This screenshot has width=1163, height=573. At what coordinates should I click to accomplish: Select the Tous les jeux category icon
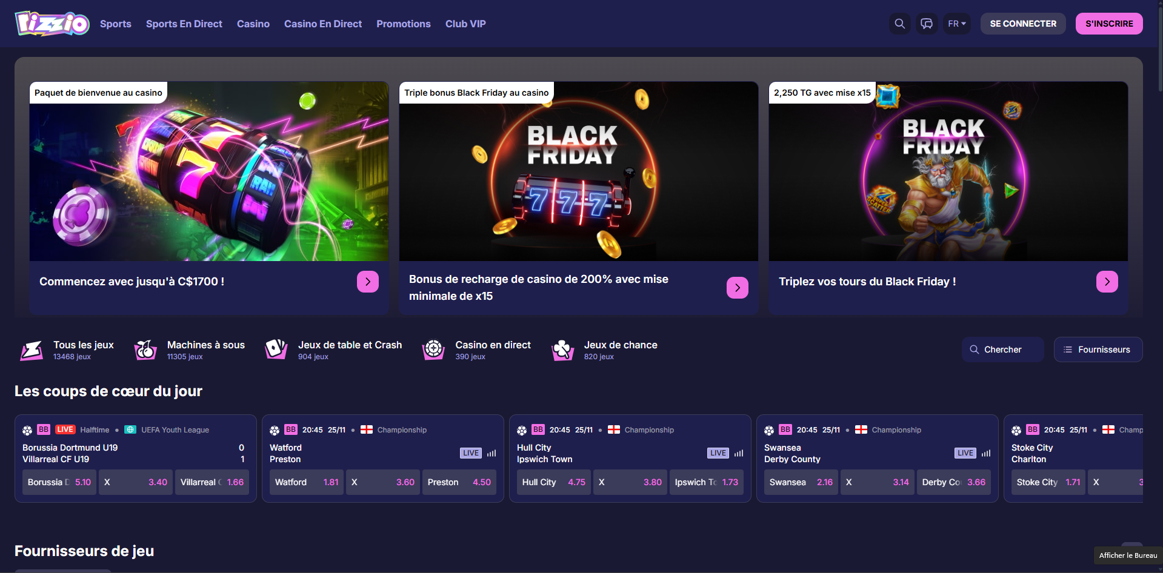[32, 350]
